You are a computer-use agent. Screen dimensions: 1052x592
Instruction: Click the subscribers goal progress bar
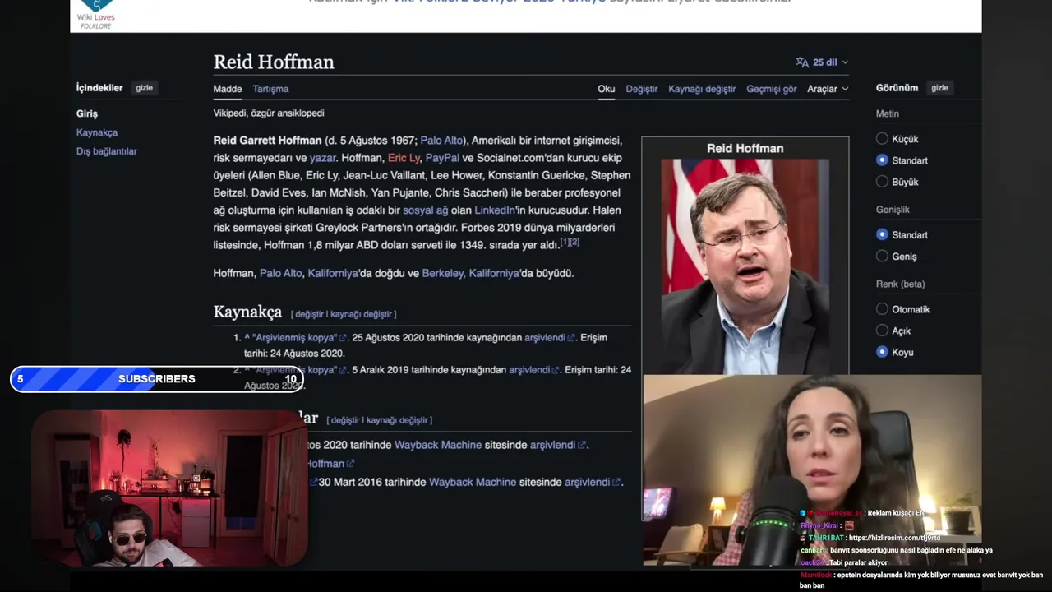pos(157,379)
